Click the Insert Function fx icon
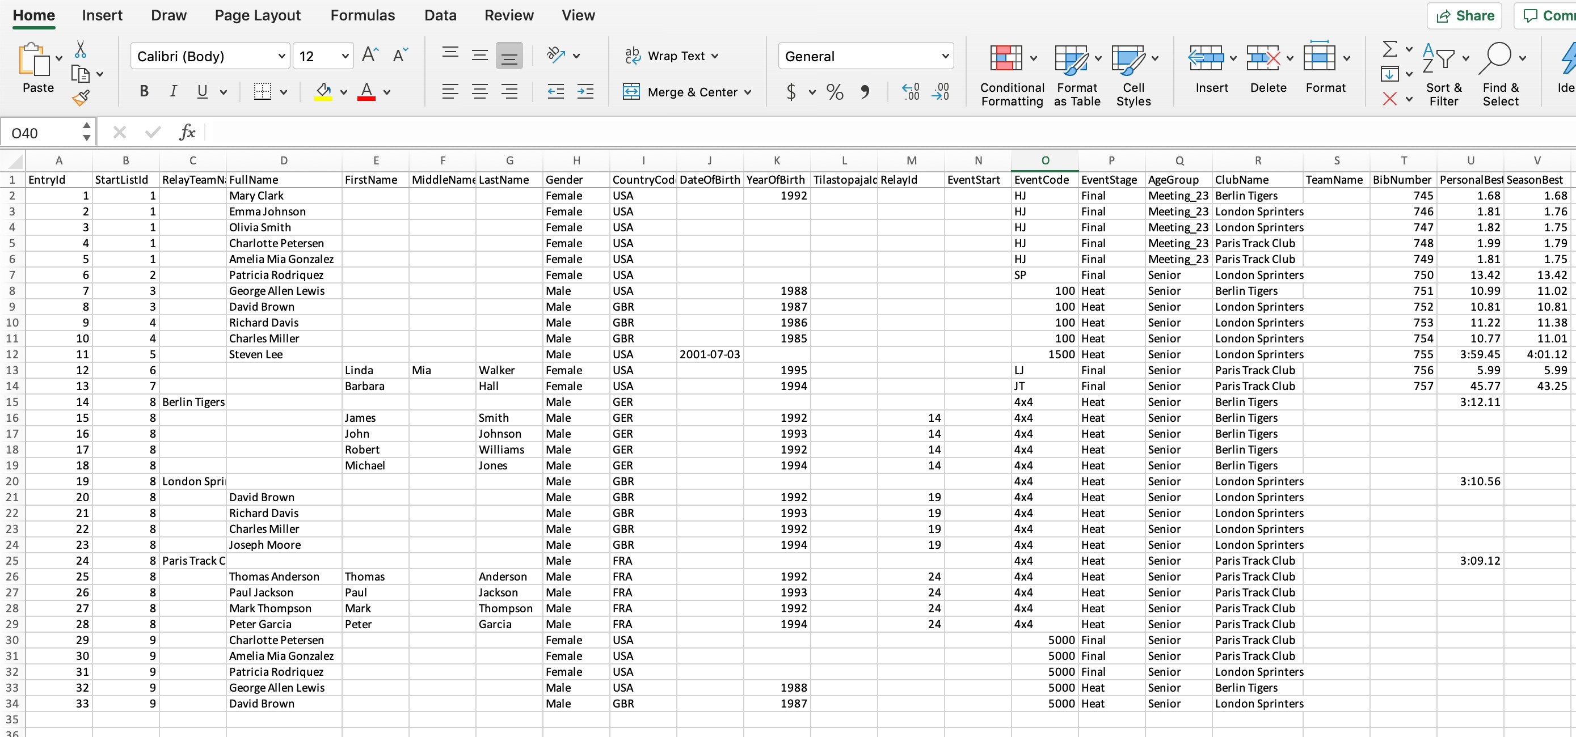The image size is (1576, 737). coord(187,132)
